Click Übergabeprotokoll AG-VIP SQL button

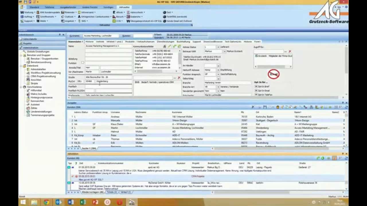(144, 21)
